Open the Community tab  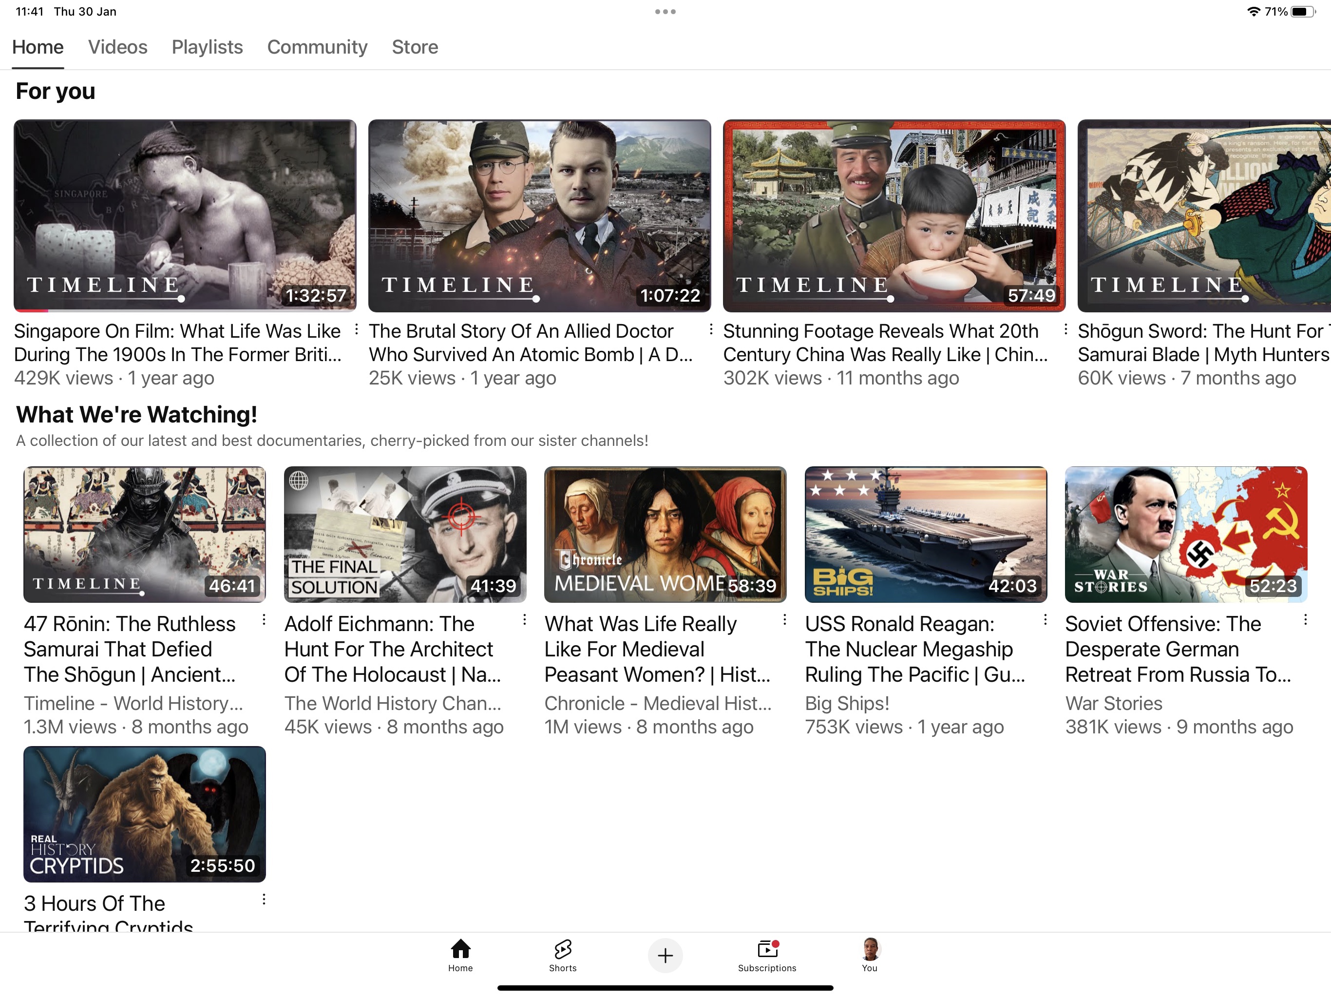coord(317,47)
